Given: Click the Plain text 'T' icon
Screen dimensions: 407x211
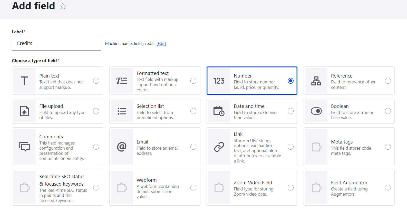Looking at the screenshot, I should click(24, 81).
